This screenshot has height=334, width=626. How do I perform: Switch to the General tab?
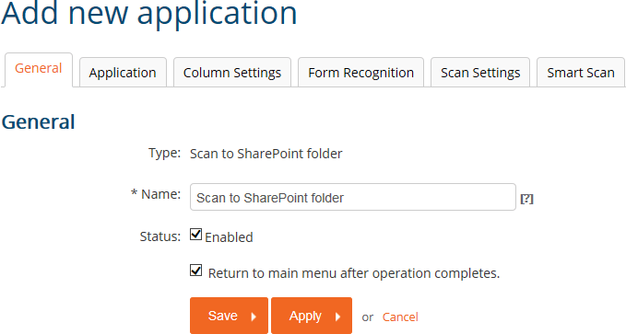(39, 70)
